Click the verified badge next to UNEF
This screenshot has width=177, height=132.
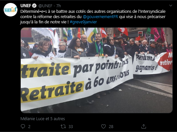34,6
